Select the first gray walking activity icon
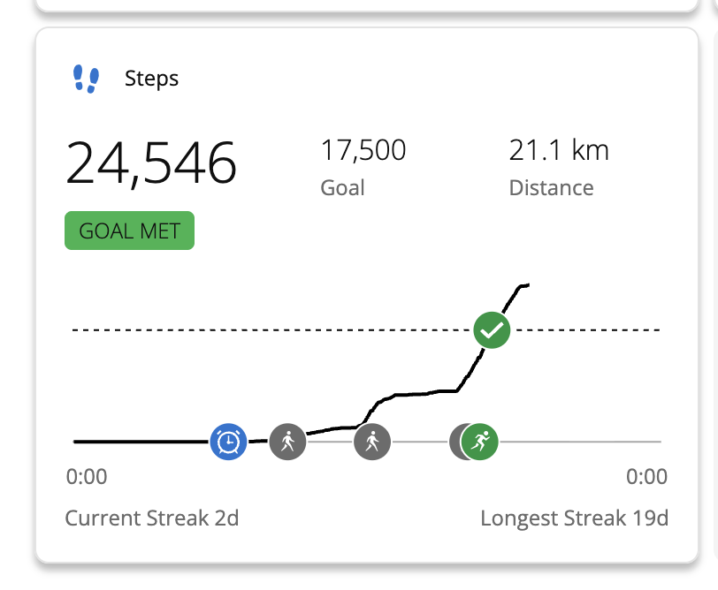The height and width of the screenshot is (590, 718). point(286,441)
